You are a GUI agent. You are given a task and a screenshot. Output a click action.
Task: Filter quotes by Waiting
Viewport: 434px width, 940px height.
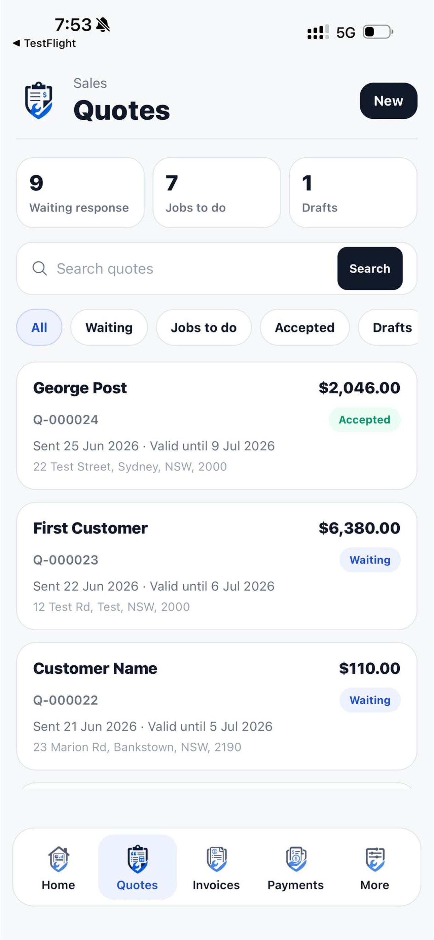point(109,327)
